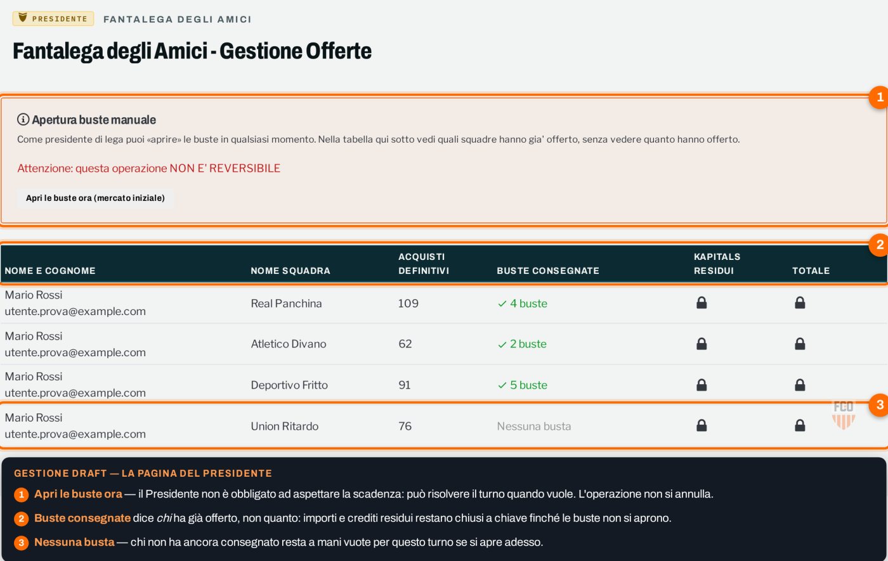Click Real Panchina's Kapitals residui lock icon
This screenshot has width=888, height=561.
(702, 303)
